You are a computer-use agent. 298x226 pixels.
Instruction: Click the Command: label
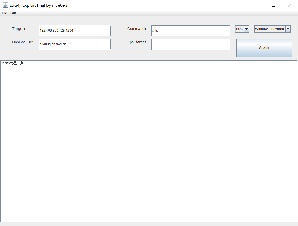(137, 29)
